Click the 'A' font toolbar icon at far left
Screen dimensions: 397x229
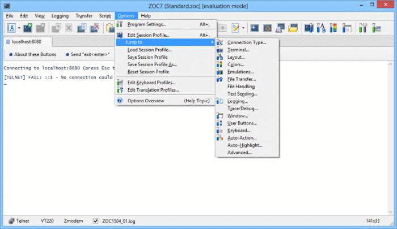click(11, 27)
